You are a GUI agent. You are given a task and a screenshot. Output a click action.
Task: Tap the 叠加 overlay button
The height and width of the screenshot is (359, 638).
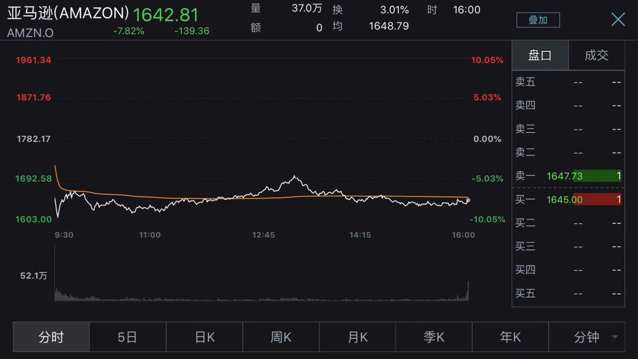click(538, 20)
